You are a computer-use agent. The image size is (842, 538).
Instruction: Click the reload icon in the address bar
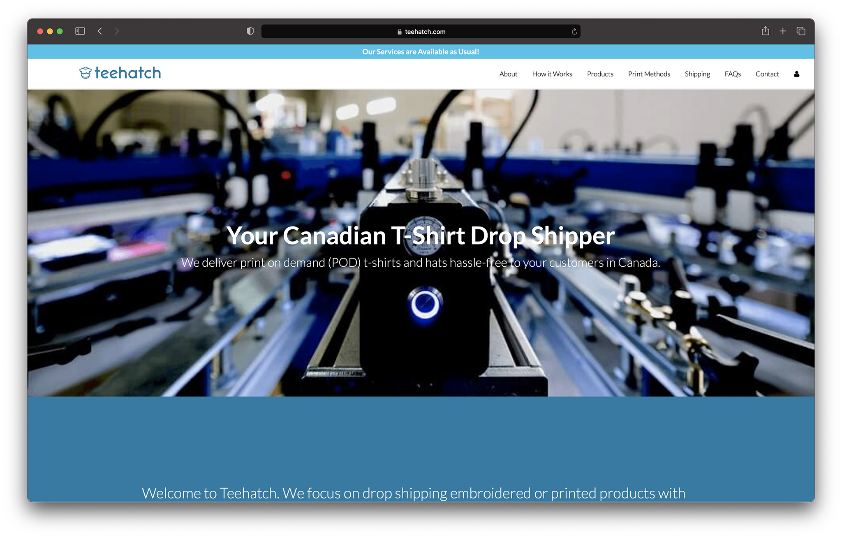click(x=574, y=31)
